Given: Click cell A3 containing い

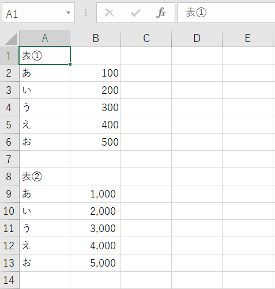Looking at the screenshot, I should (45, 90).
